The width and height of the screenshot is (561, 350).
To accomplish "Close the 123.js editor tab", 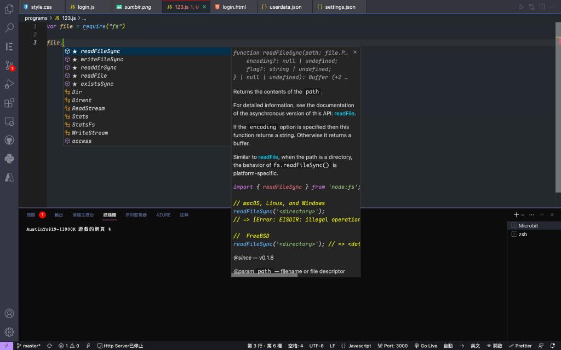I will click(204, 7).
